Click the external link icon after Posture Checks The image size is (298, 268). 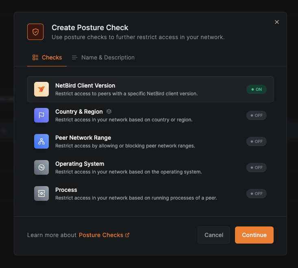[127, 235]
